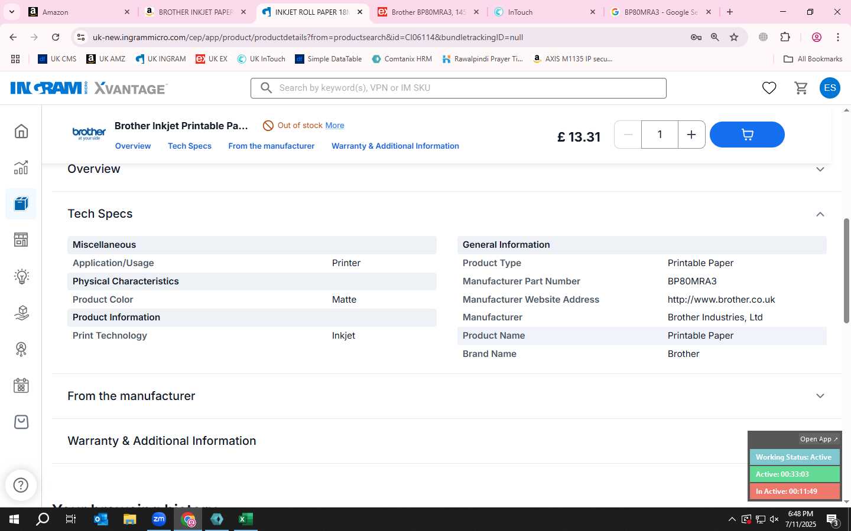
Task: Open the lightbulb icon in sidebar
Action: pyautogui.click(x=21, y=276)
